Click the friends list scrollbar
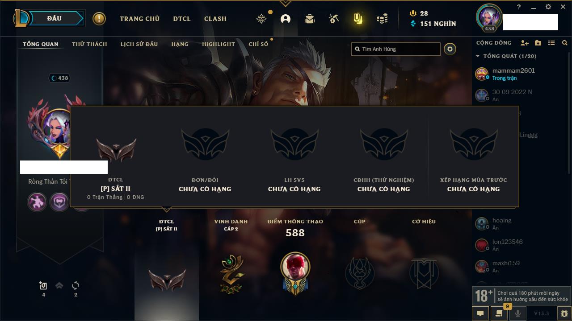Viewport: 572px width, 321px height. (569, 111)
